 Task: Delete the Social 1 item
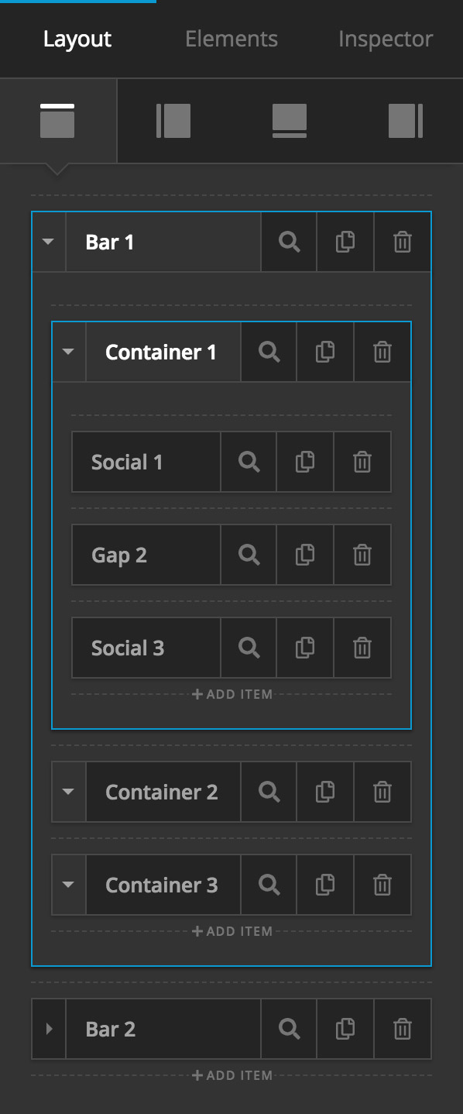click(x=362, y=462)
